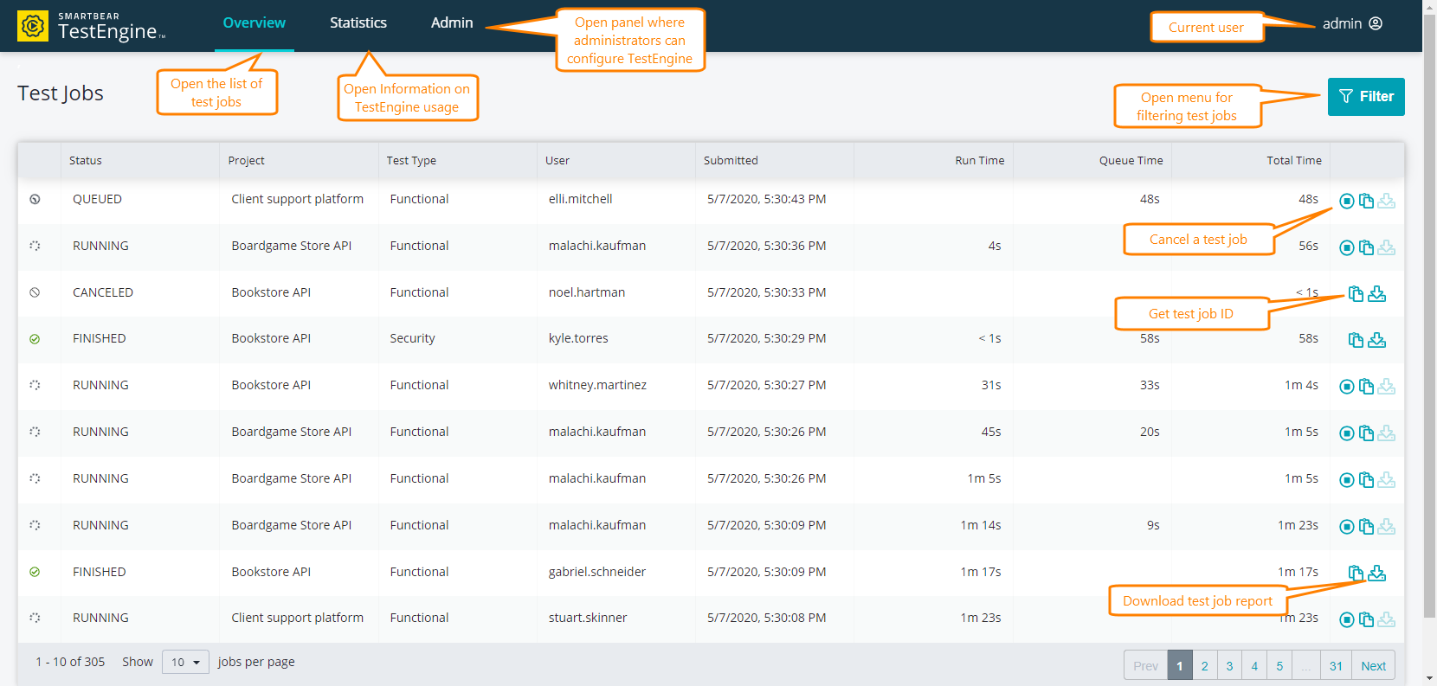
Task: Copy test job ID for elli.mitchell's job
Action: (x=1366, y=201)
